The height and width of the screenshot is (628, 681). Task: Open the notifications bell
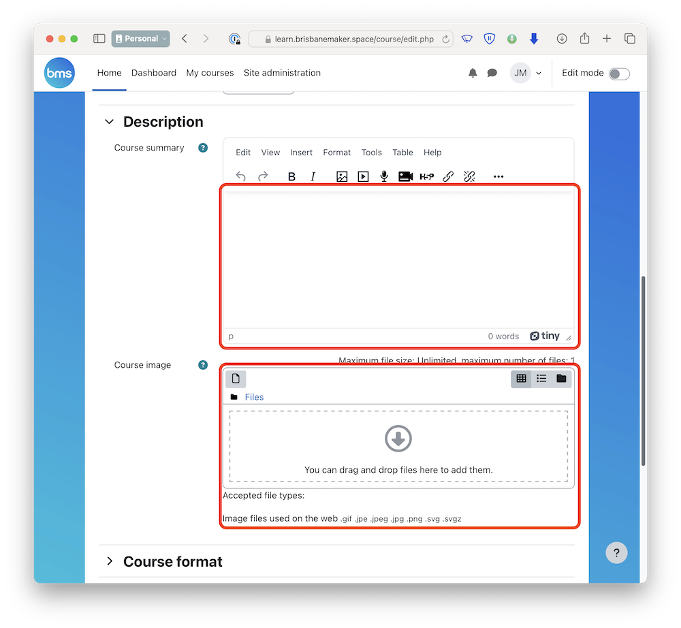click(x=473, y=73)
